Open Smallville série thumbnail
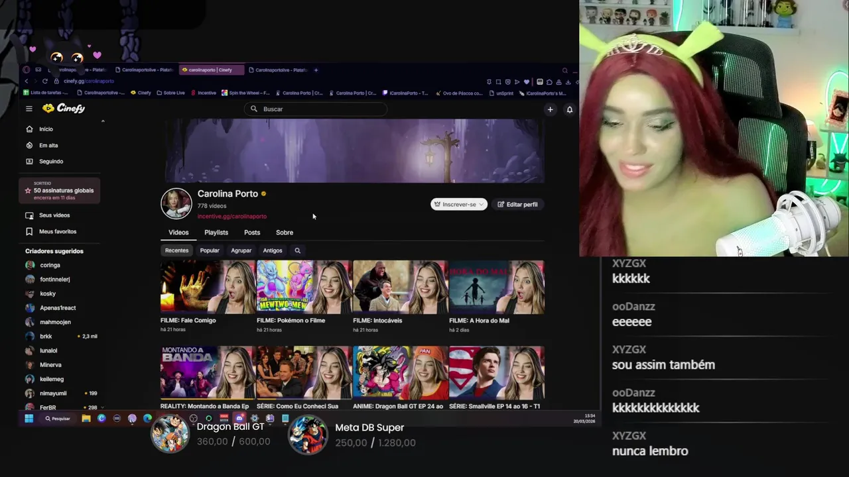The width and height of the screenshot is (849, 477). coord(496,372)
